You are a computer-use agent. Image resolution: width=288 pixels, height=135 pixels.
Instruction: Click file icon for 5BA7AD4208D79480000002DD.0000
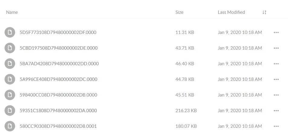pyautogui.click(x=10, y=64)
